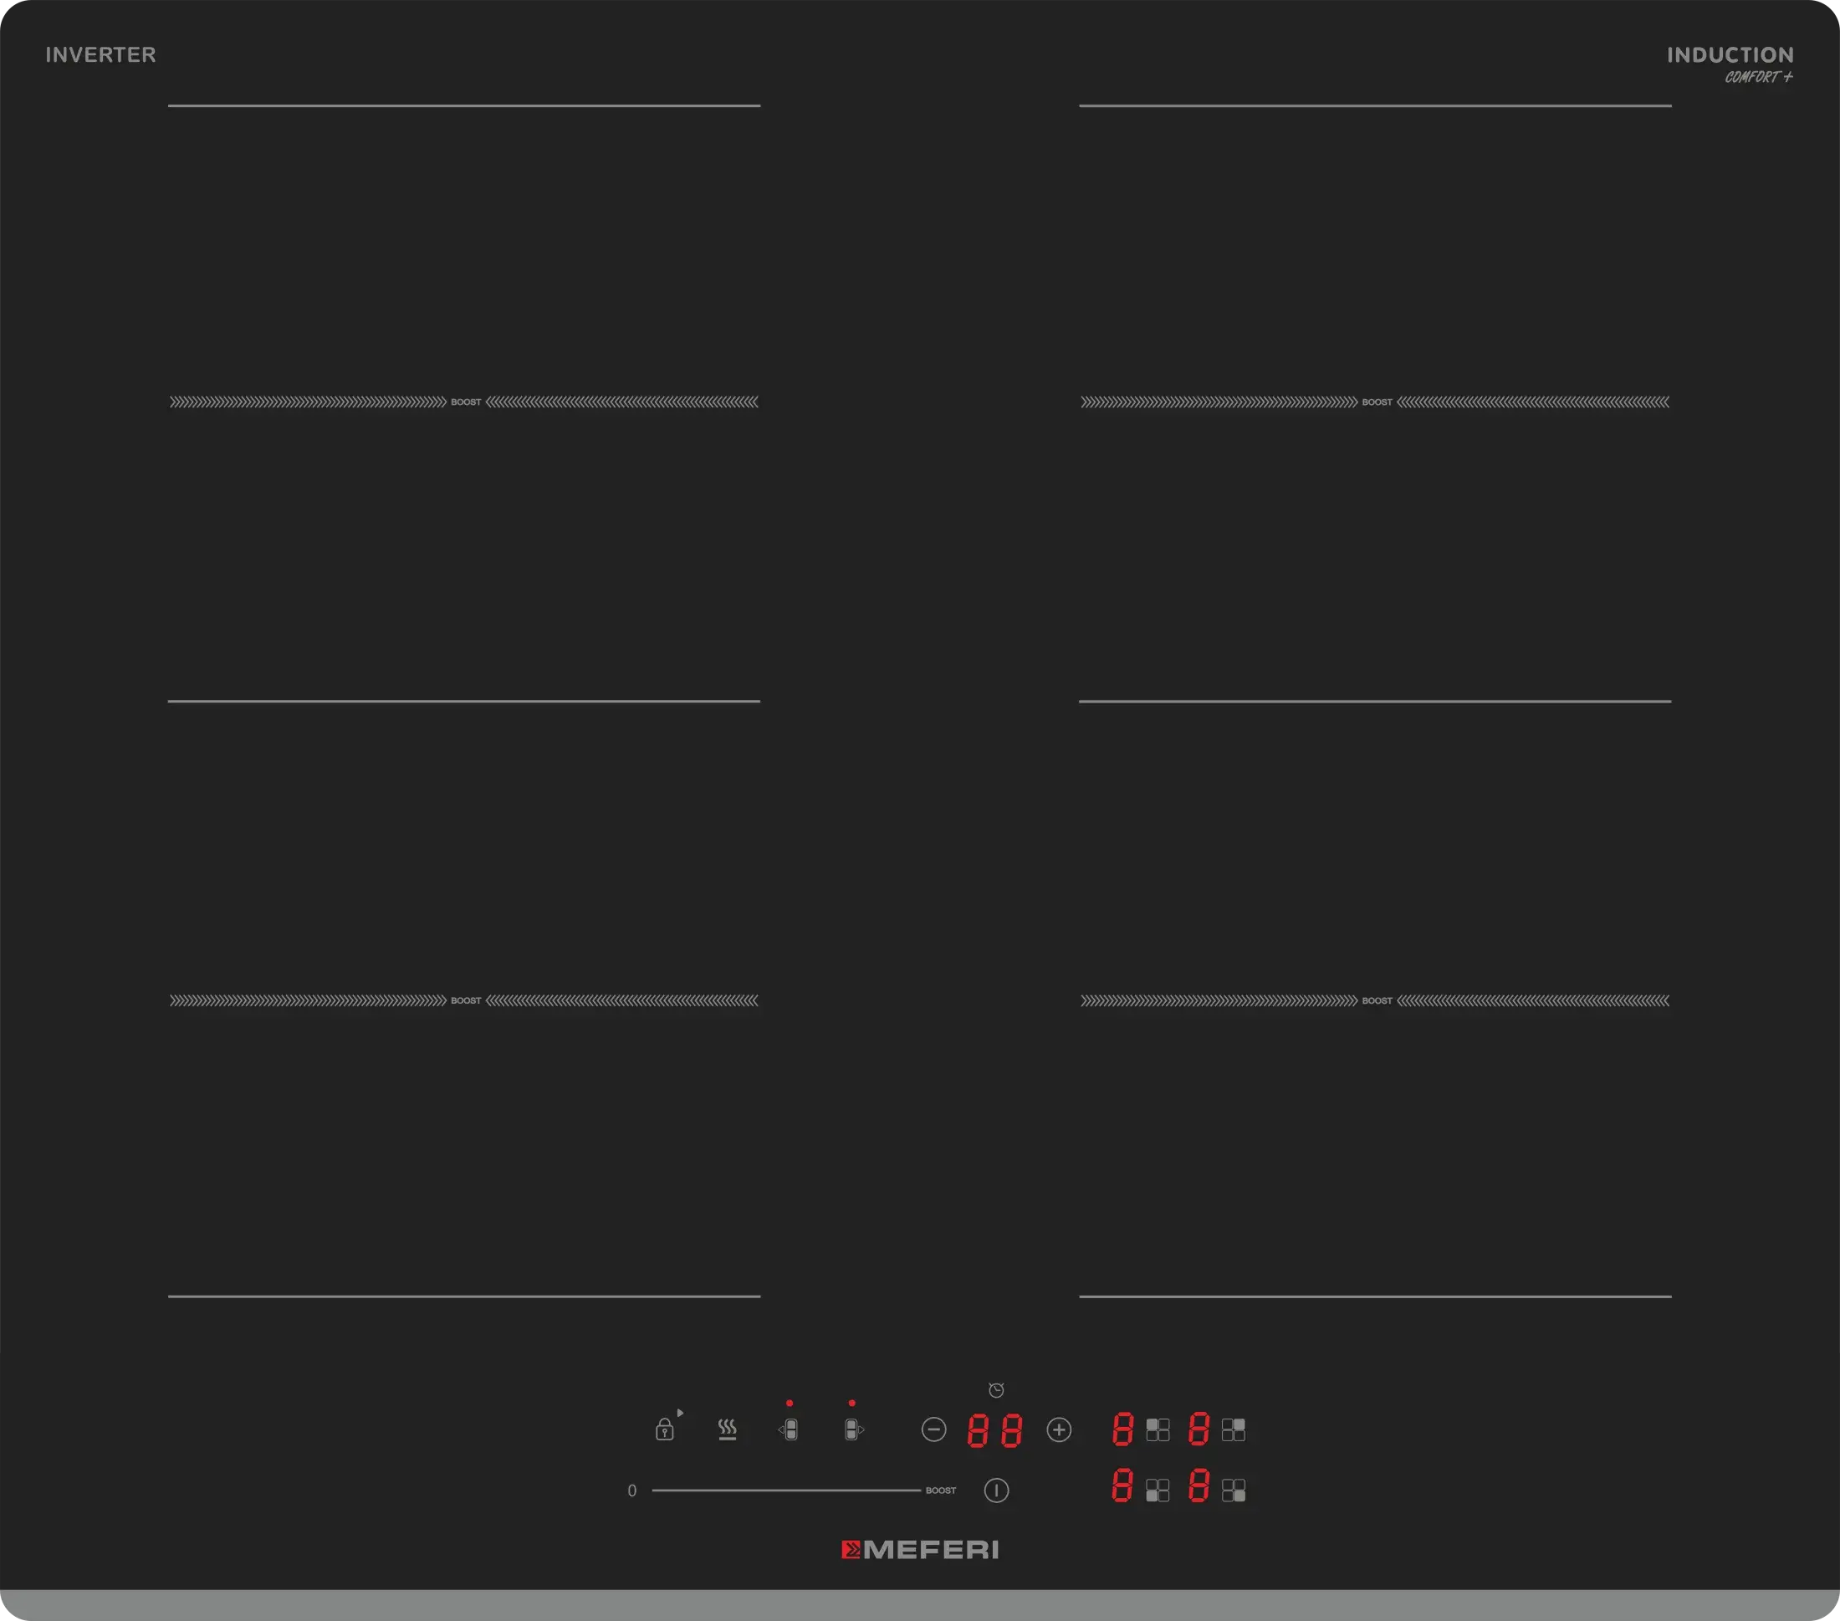Toggle the right bridge zone icon
The width and height of the screenshot is (1840, 1621).
(x=852, y=1429)
